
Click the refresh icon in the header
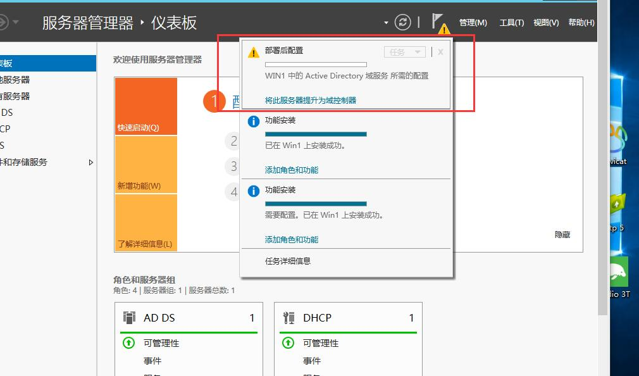pyautogui.click(x=402, y=22)
